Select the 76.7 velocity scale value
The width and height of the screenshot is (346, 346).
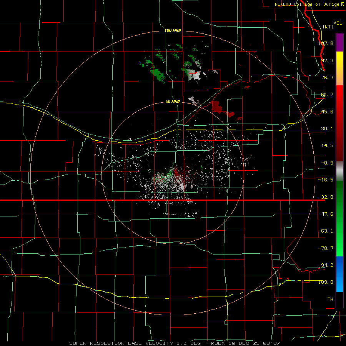(x=327, y=77)
